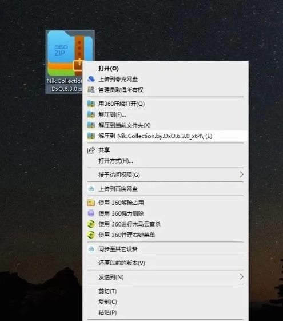The image size is (283, 321).
Task: Choose 复制(C) from the menu
Action: [x=166, y=302]
